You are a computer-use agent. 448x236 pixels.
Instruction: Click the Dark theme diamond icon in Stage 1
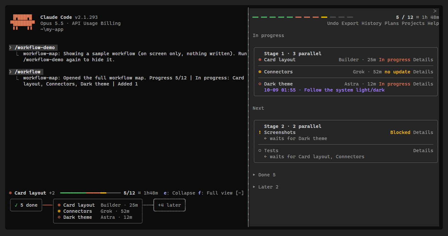260,84
